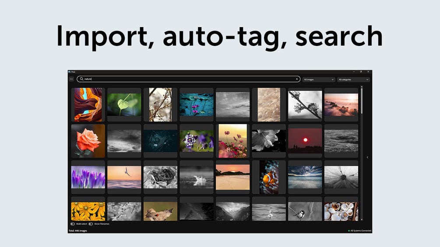Open the three-dots menu button
440x247 pixels.
click(71, 79)
